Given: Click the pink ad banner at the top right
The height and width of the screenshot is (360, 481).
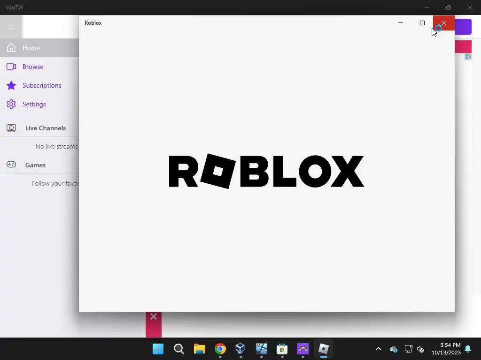Looking at the screenshot, I should (x=463, y=46).
